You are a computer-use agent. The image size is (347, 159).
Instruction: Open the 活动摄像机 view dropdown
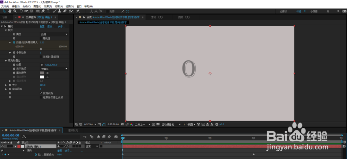(171, 124)
